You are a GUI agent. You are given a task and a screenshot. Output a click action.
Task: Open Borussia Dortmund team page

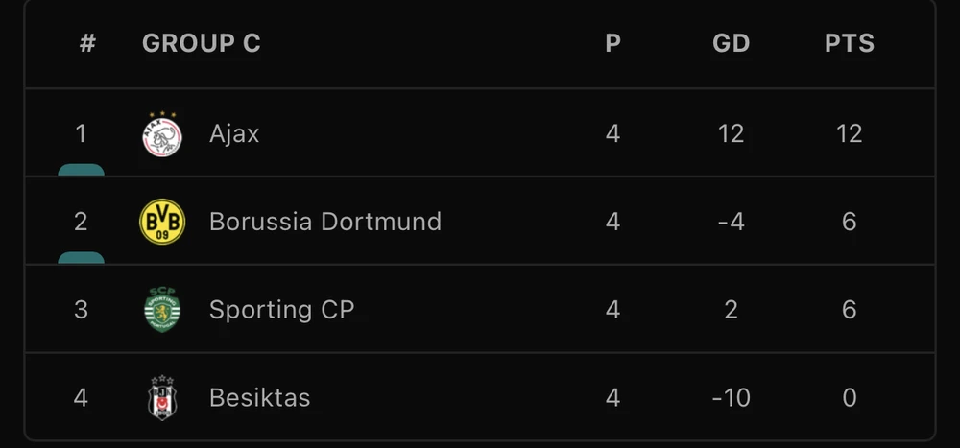click(x=324, y=222)
